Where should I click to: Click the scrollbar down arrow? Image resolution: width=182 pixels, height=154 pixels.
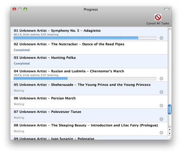coord(170,134)
